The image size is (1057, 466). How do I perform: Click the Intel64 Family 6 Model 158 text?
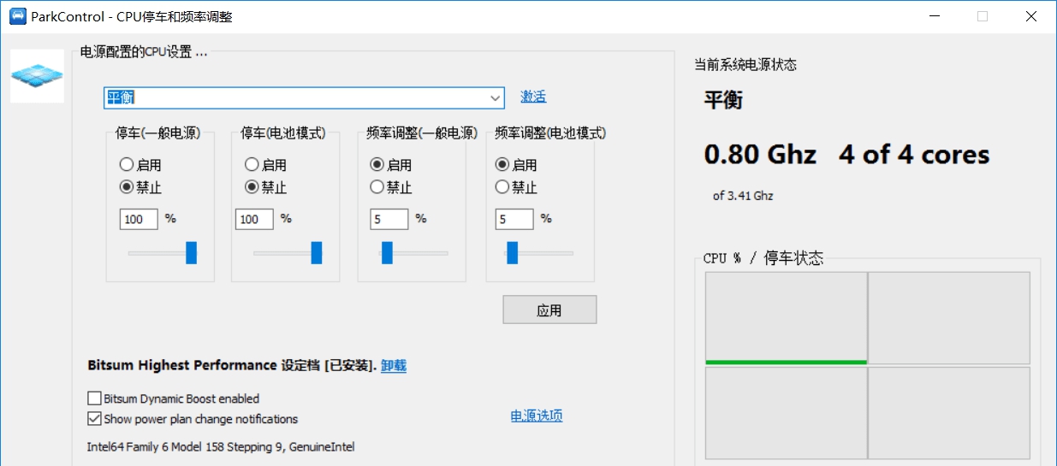[x=221, y=446]
